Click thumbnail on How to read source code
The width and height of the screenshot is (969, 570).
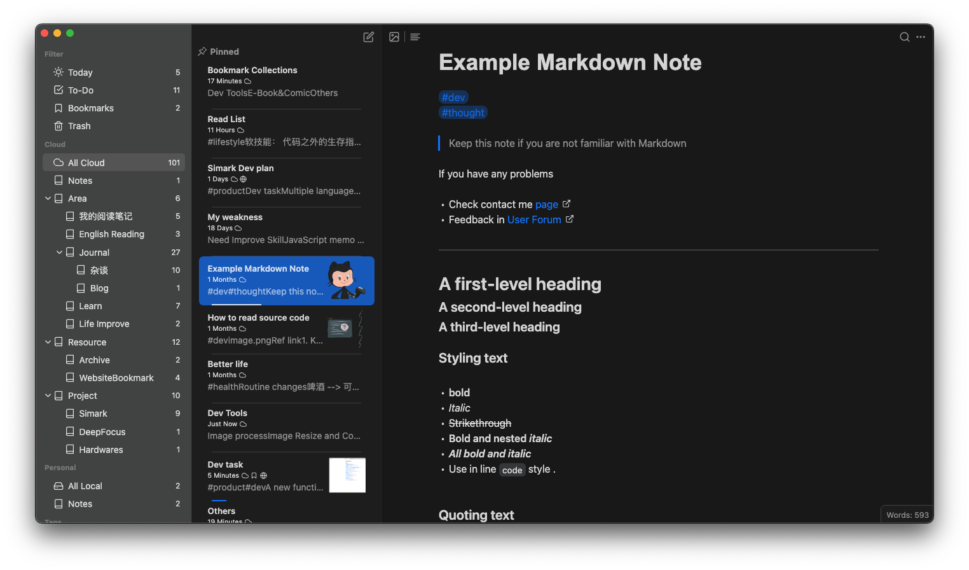[345, 328]
